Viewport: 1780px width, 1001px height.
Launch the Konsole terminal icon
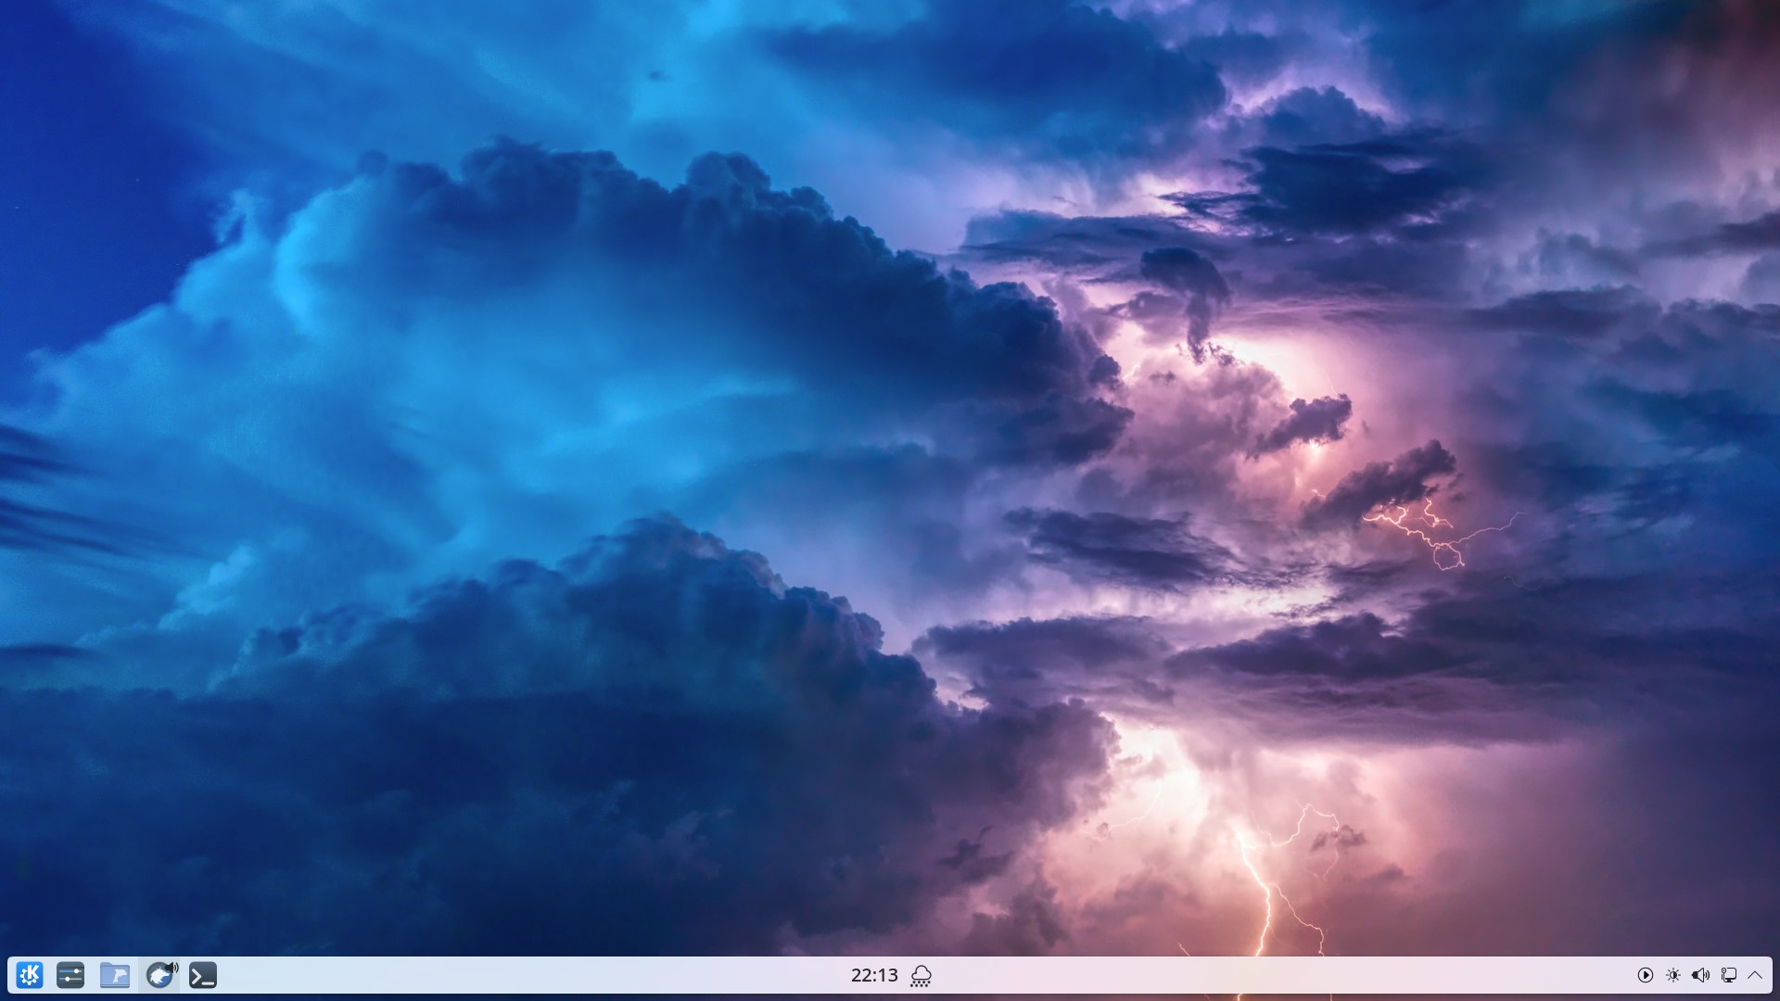tap(203, 975)
